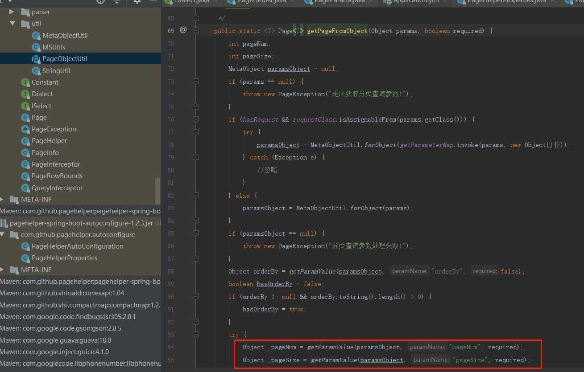Screen dimensions: 584x372
Task: Click the util folder icon
Action: click(25, 24)
